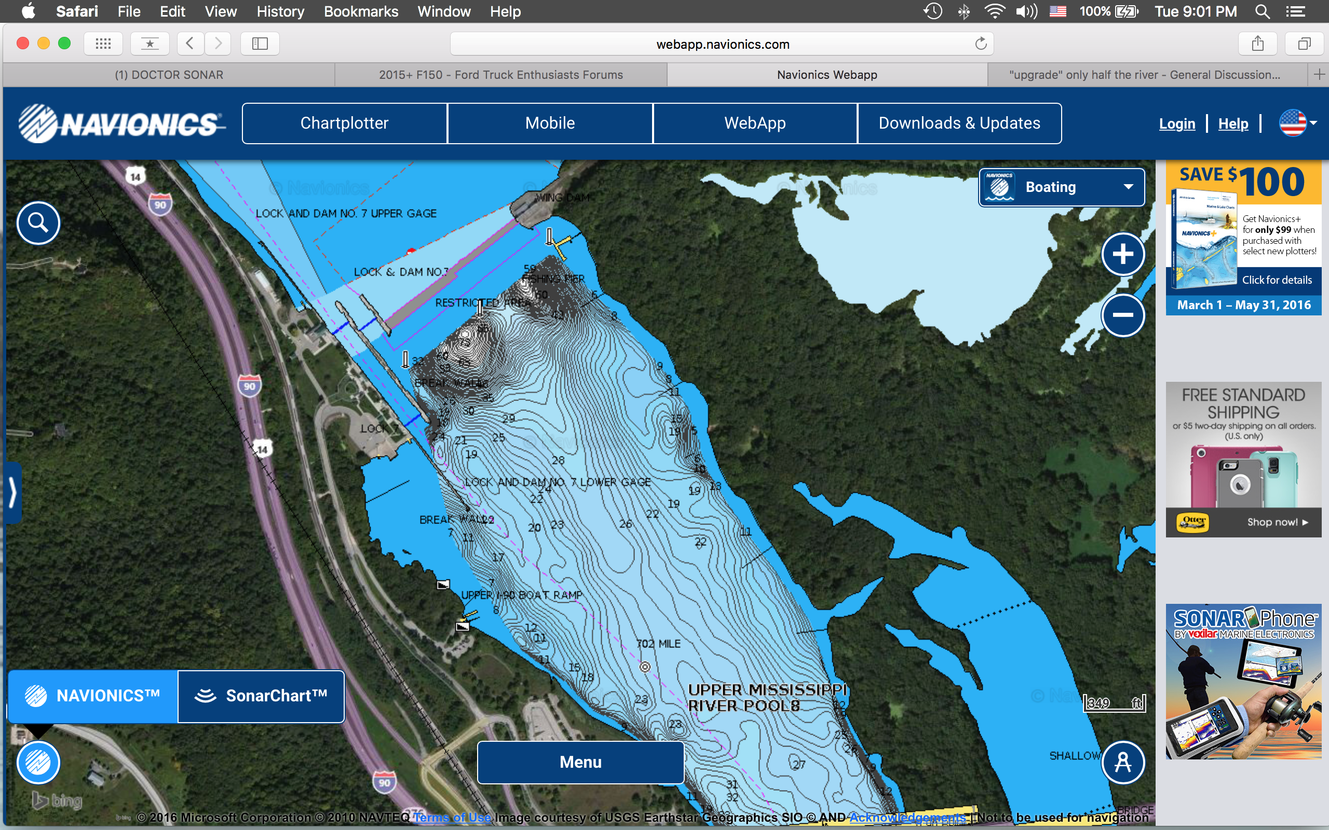The image size is (1329, 830).
Task: Show all tabs overview button
Action: click(x=1304, y=44)
